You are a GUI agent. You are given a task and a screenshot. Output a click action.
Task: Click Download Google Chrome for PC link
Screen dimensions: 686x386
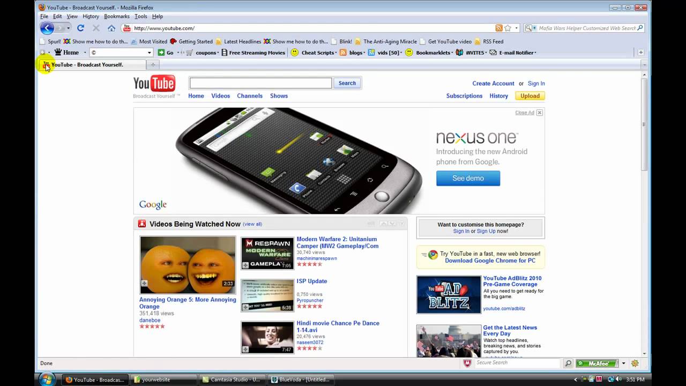(x=490, y=261)
